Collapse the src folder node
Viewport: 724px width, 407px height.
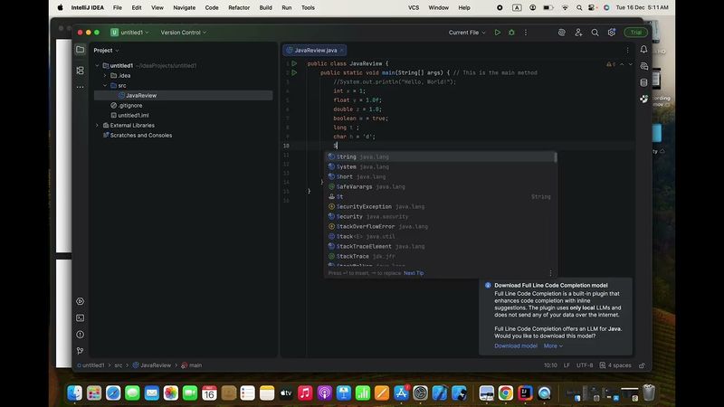pos(105,85)
